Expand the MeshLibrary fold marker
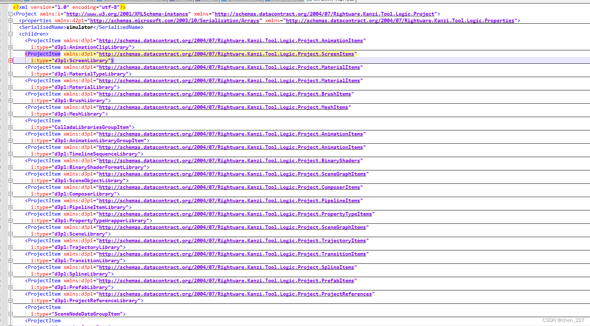The image size is (590, 326). (x=10, y=114)
